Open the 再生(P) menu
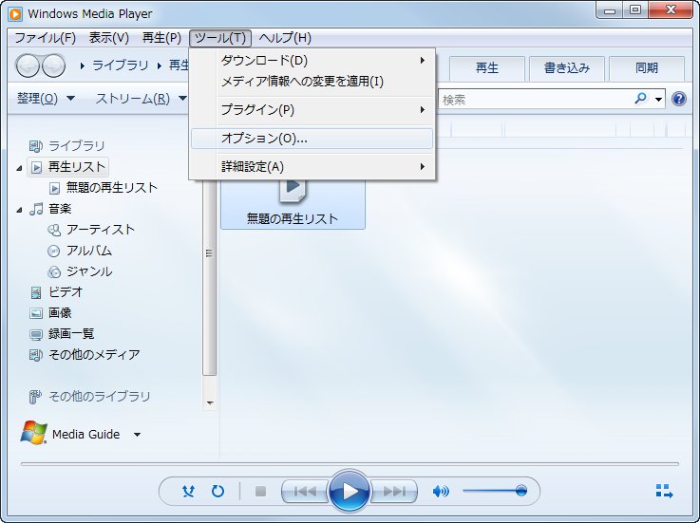The width and height of the screenshot is (700, 523). 161,38
